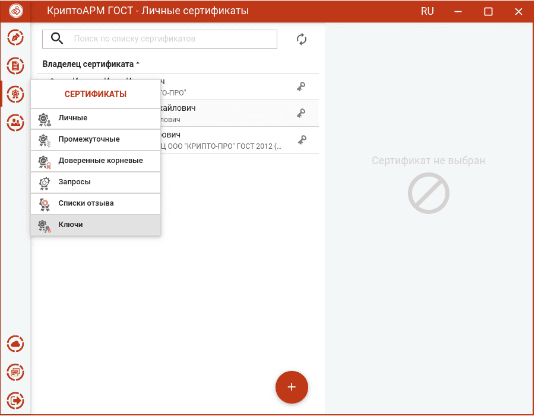Open the event log sidebar icon
Screen dimensions: 535x416
15,372
